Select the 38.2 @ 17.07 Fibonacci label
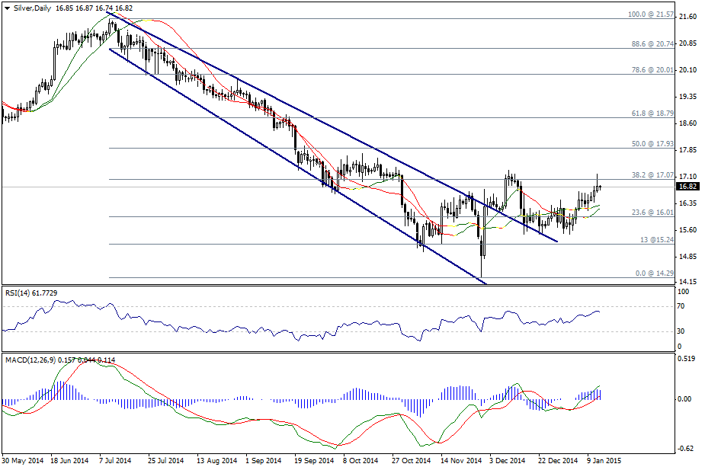705x467 pixels. [652, 174]
